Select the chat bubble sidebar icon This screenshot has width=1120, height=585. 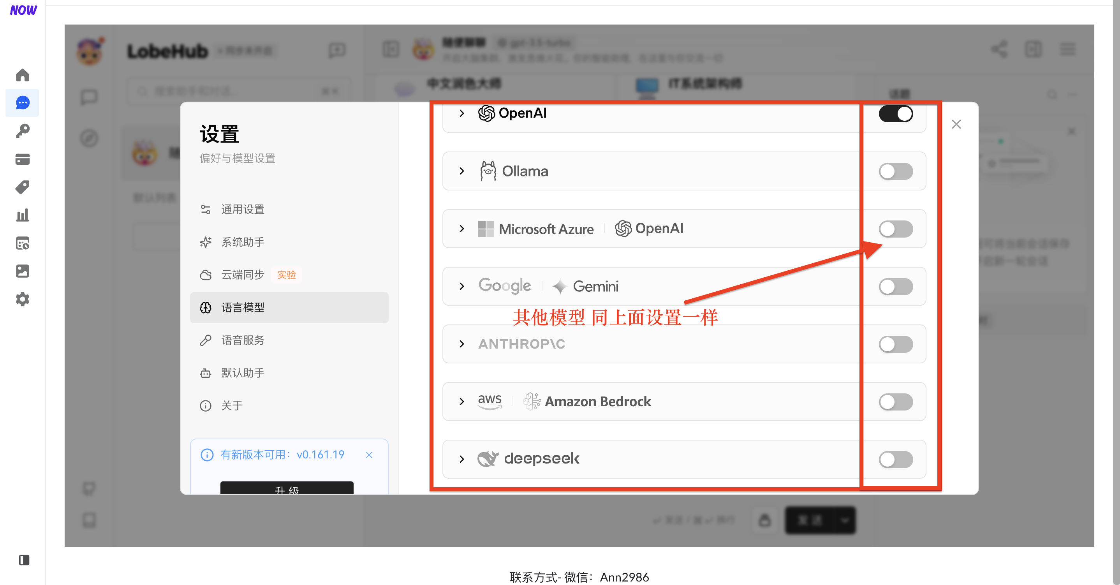(23, 103)
